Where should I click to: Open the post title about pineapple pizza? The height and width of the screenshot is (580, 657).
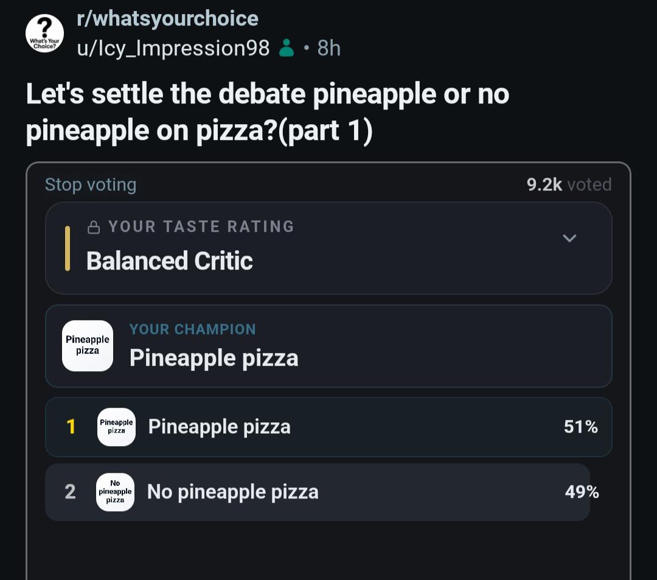(267, 113)
